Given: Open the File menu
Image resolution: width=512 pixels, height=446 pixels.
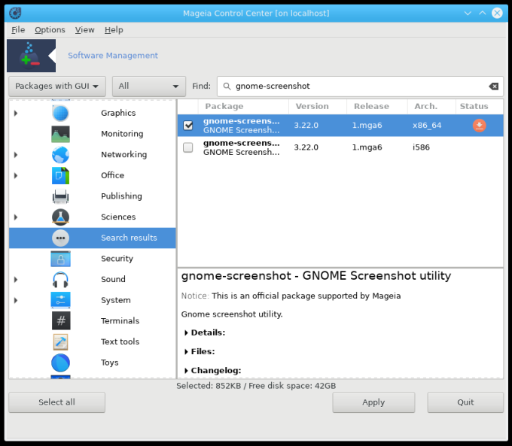Looking at the screenshot, I should pyautogui.click(x=18, y=30).
